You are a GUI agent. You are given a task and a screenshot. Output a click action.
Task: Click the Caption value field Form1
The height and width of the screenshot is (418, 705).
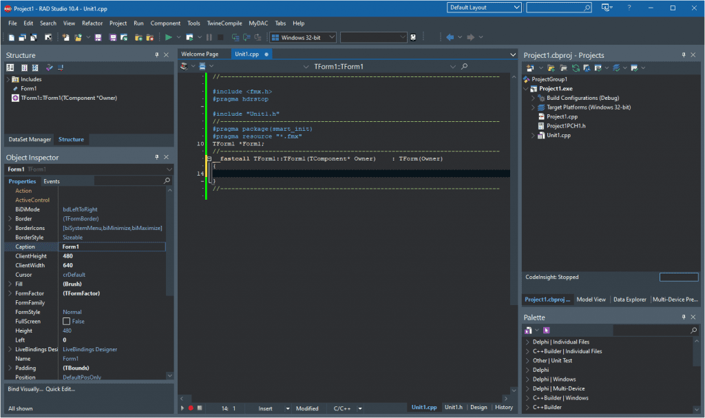[x=112, y=247]
